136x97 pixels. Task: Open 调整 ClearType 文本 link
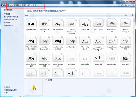pyautogui.click(x=11, y=20)
